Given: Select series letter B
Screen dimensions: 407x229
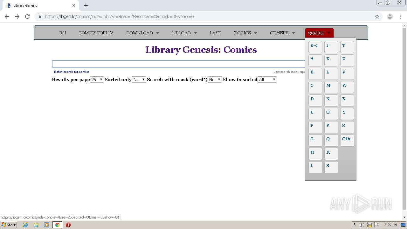Looking at the screenshot, I should 315,74.
